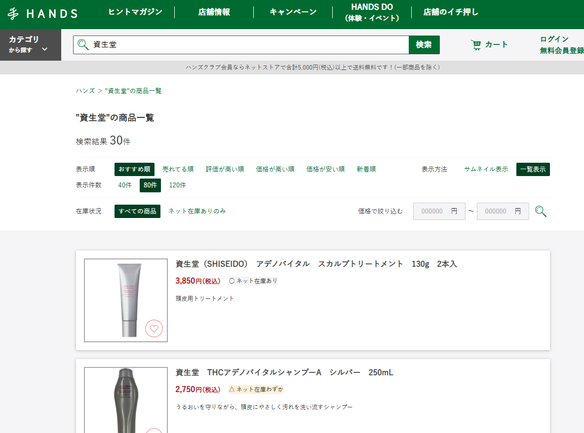Click the magnifier icon in search box

pos(82,45)
